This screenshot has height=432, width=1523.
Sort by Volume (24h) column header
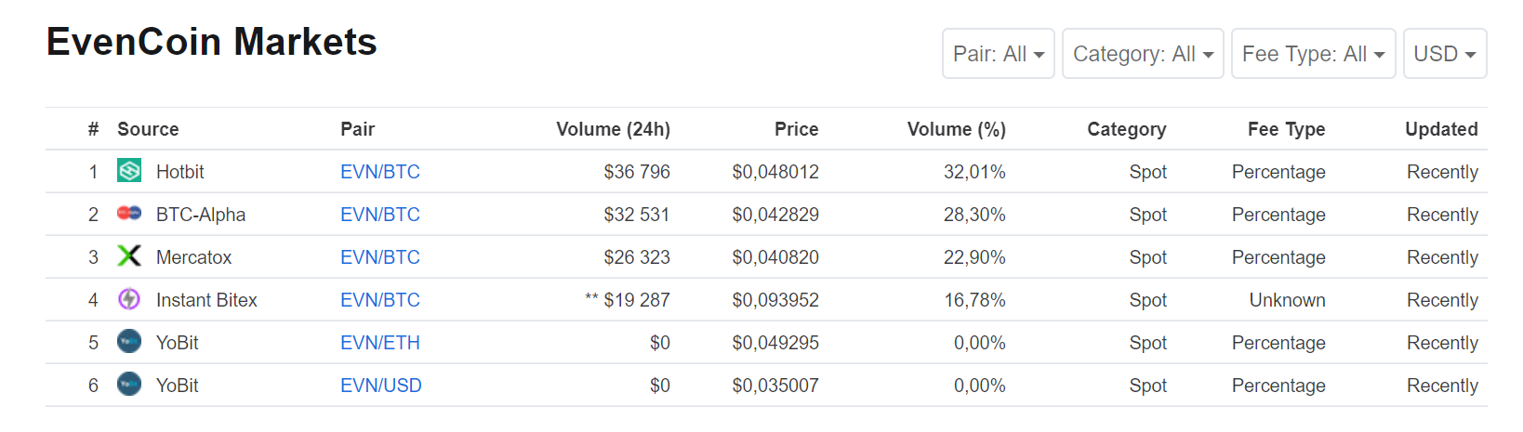point(613,129)
